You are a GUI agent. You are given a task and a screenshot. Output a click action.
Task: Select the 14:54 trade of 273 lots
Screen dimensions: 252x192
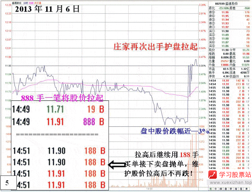coord(229,84)
